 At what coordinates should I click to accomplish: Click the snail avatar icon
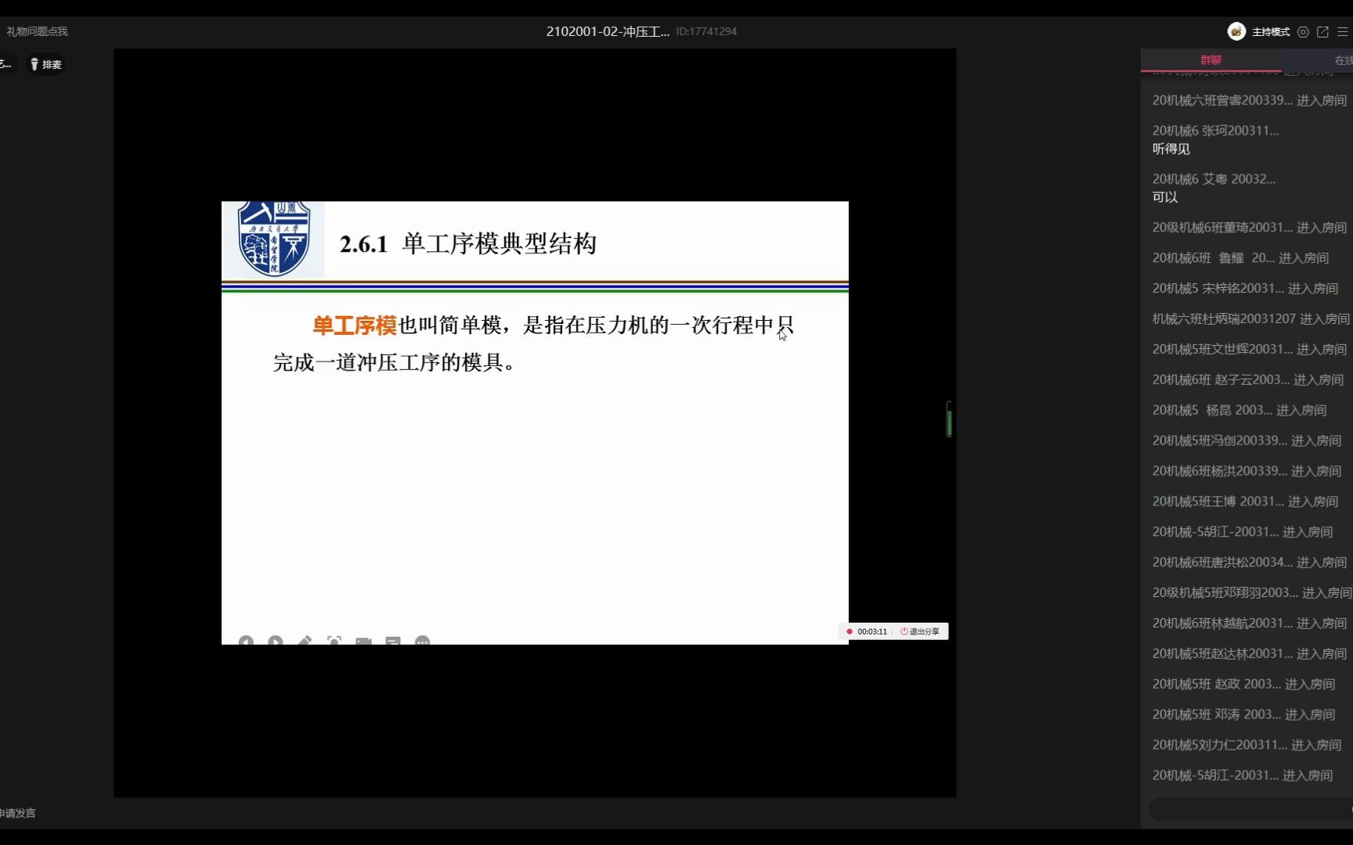pos(1236,31)
